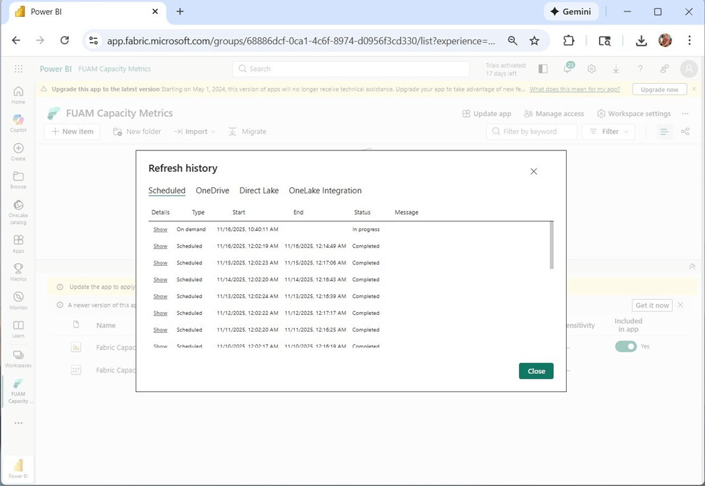Open the Import dropdown
Image resolution: width=705 pixels, height=486 pixels.
[x=194, y=132]
